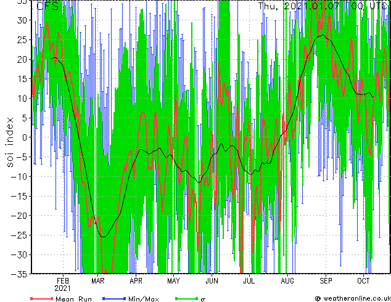Click the y-axis value 20
The height and width of the screenshot is (302, 391).
[x=22, y=59]
